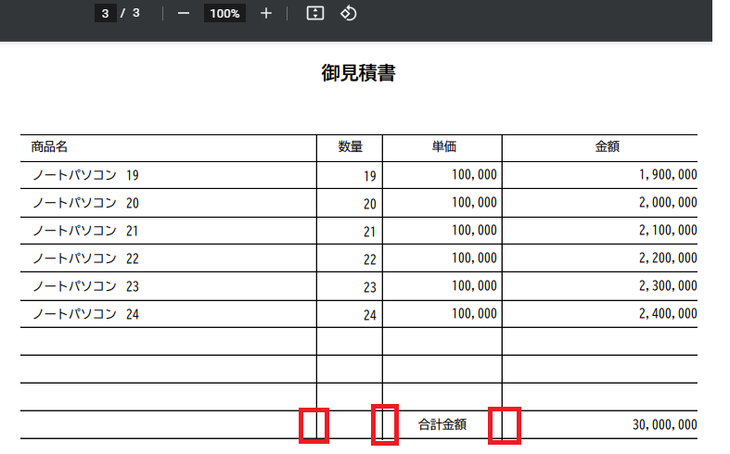Click the zoom out minus icon

coord(184,14)
